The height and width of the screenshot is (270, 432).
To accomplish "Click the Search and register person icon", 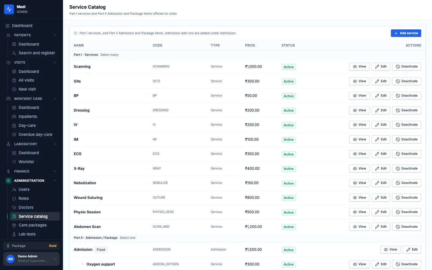I will (14, 53).
